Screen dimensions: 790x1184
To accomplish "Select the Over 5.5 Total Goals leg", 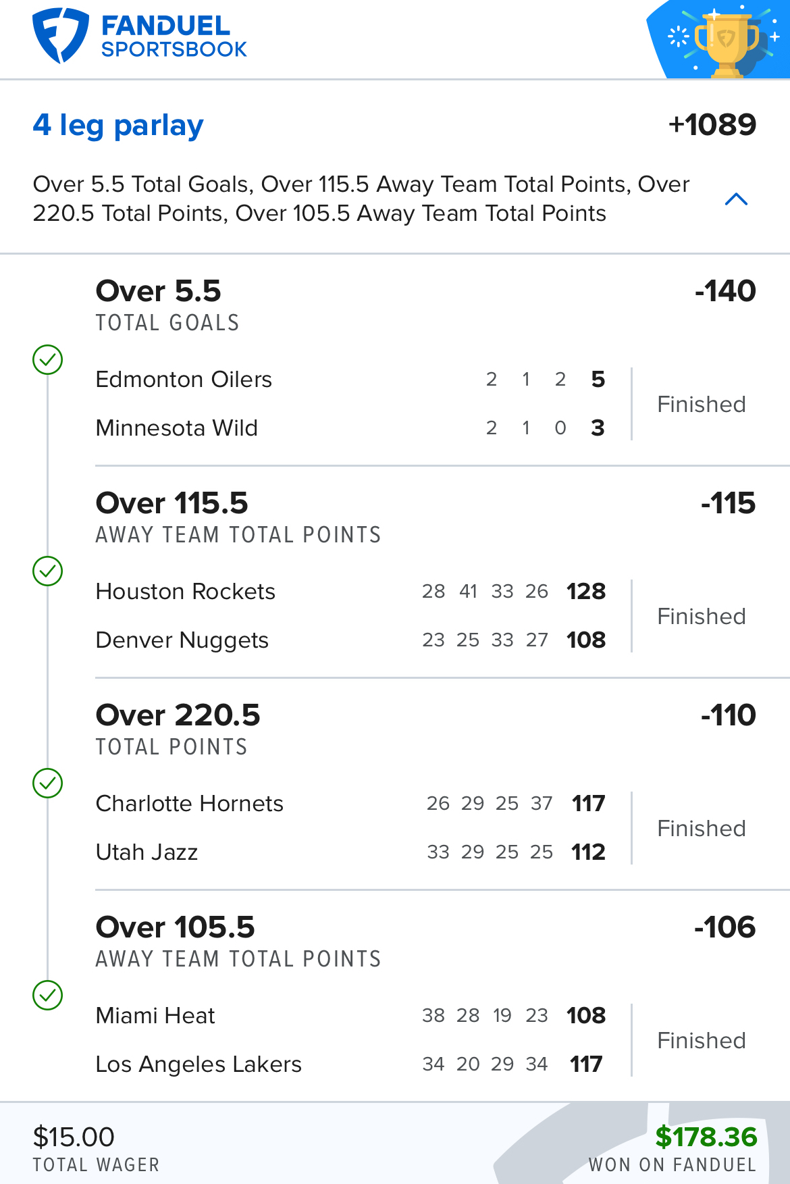I will point(158,292).
